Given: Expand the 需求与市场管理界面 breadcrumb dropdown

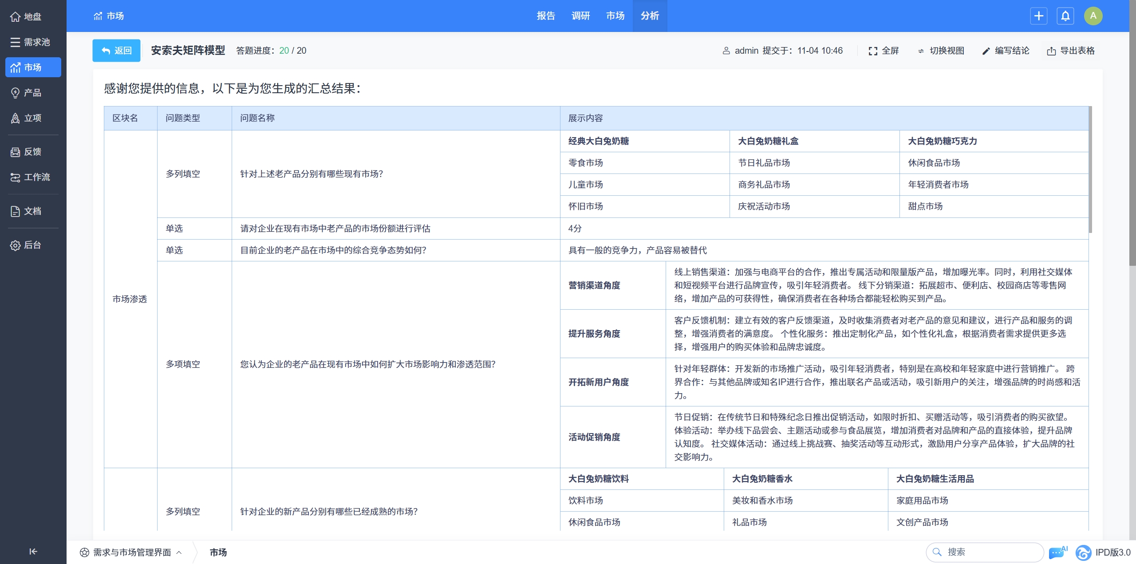Looking at the screenshot, I should (x=132, y=552).
